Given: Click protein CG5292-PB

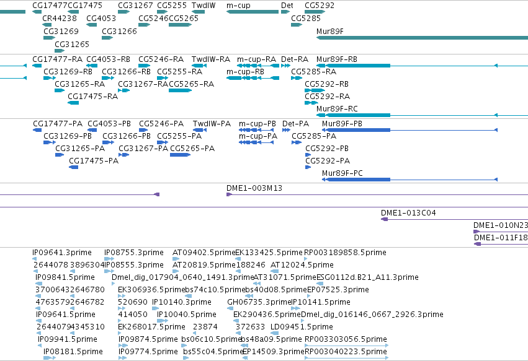Looking at the screenshot, I should pos(327,148).
